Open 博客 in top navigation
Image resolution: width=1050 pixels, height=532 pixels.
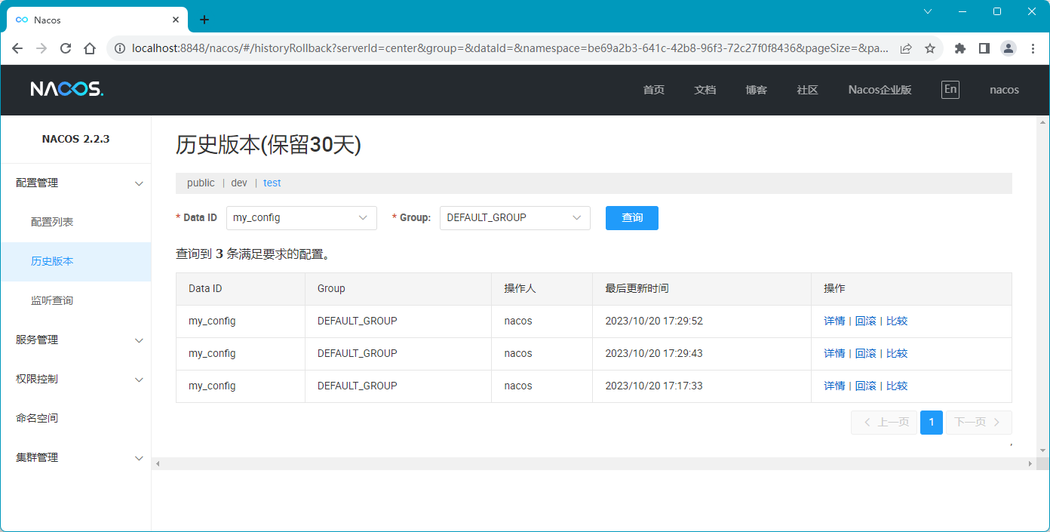pos(756,90)
